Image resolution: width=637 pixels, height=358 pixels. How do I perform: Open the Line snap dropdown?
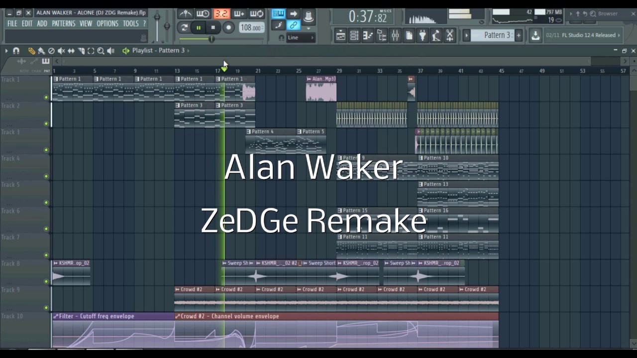click(301, 38)
